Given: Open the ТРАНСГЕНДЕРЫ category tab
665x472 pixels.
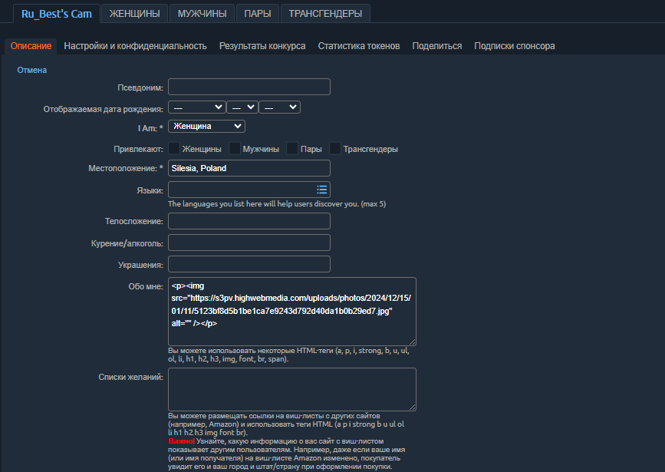Looking at the screenshot, I should tap(324, 13).
